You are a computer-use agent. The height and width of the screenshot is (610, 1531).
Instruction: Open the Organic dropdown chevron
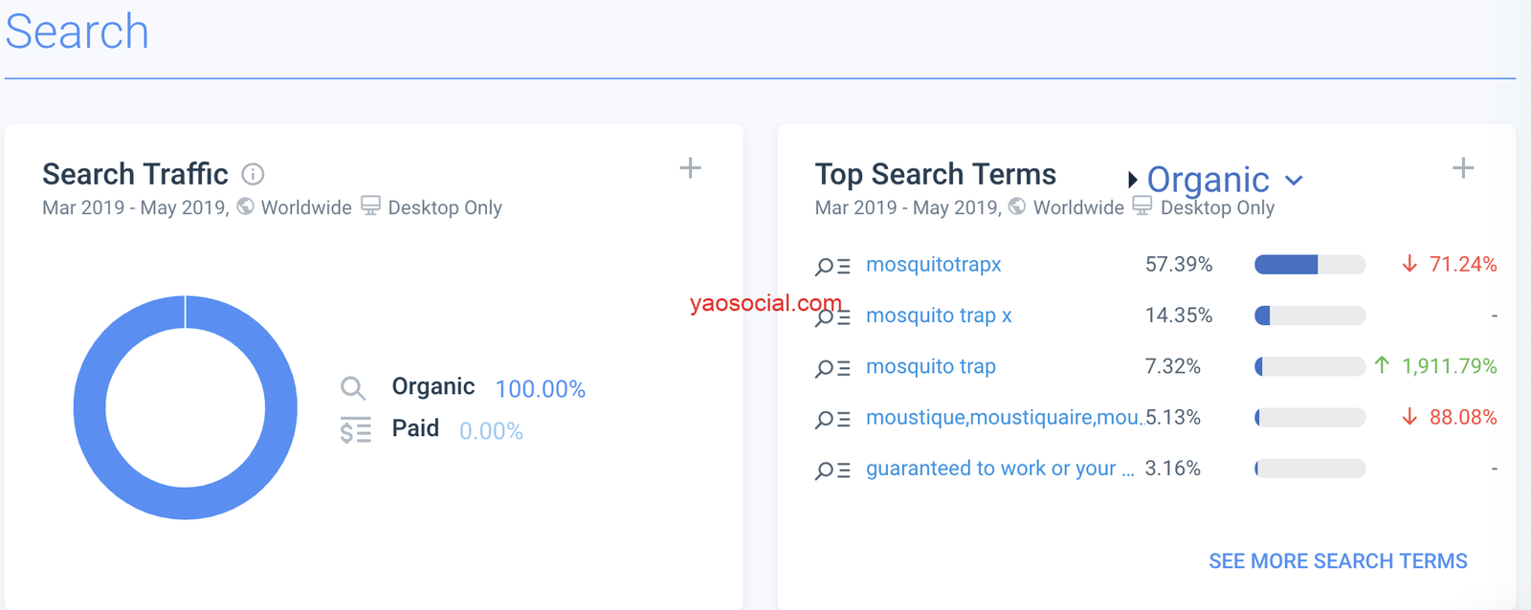click(1294, 180)
